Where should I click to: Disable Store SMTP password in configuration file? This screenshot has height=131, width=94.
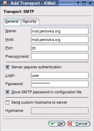(x=7, y=92)
